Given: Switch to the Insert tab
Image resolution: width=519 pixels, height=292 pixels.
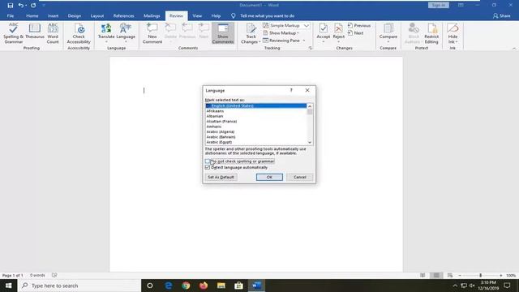Looking at the screenshot, I should tap(53, 15).
